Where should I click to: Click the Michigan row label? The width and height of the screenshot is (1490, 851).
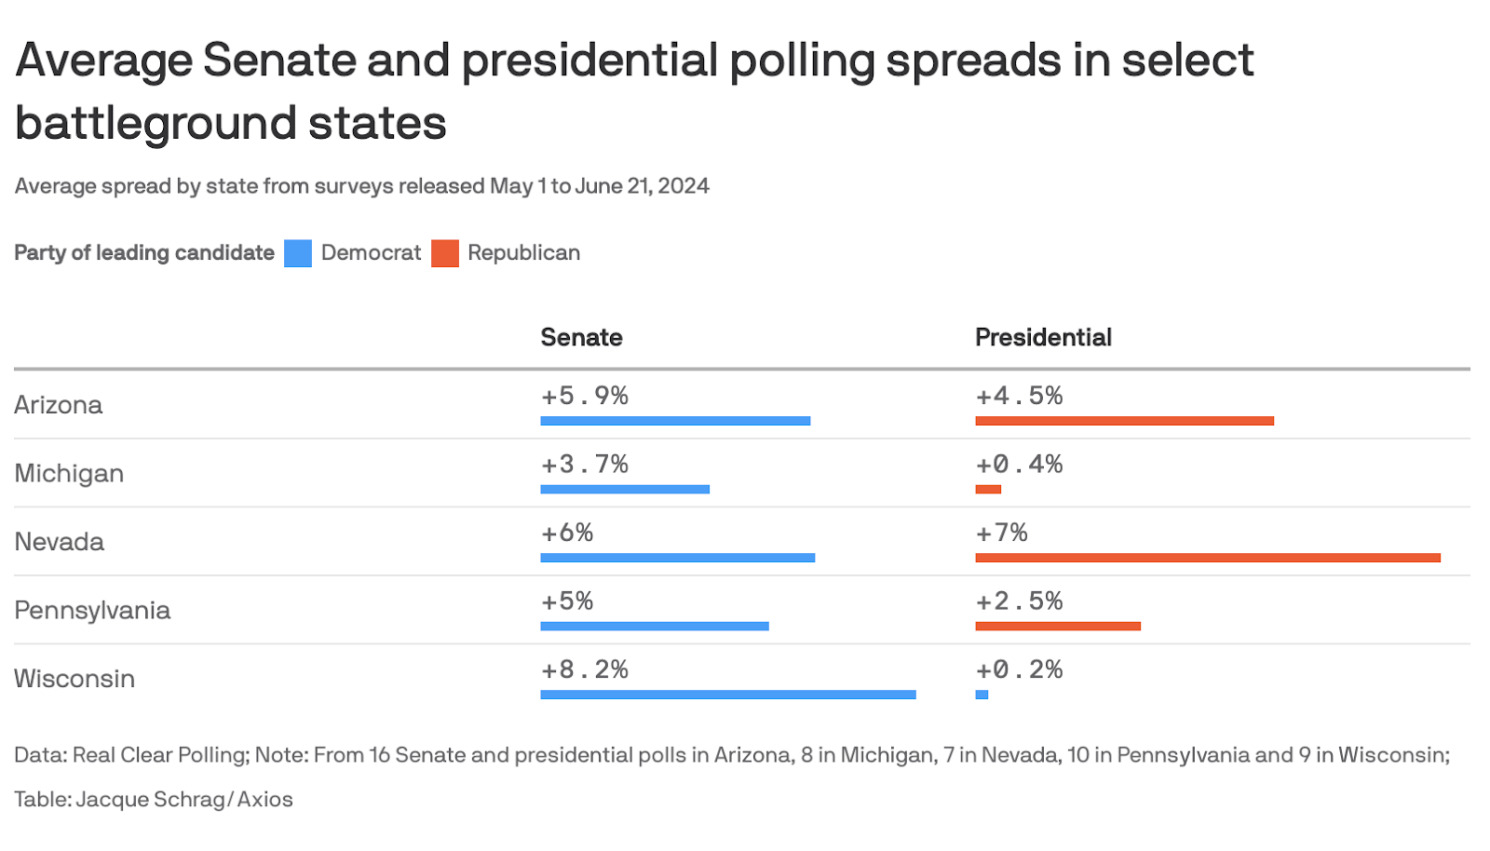tap(69, 473)
